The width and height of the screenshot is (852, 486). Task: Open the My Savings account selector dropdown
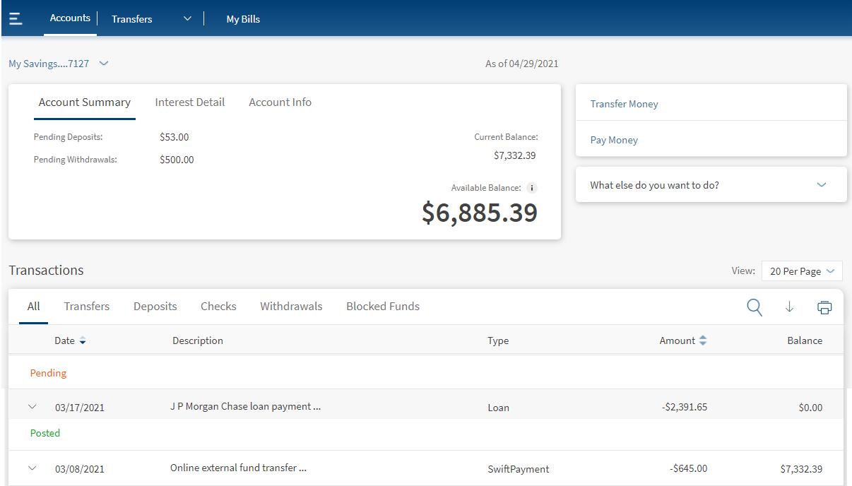pos(104,64)
